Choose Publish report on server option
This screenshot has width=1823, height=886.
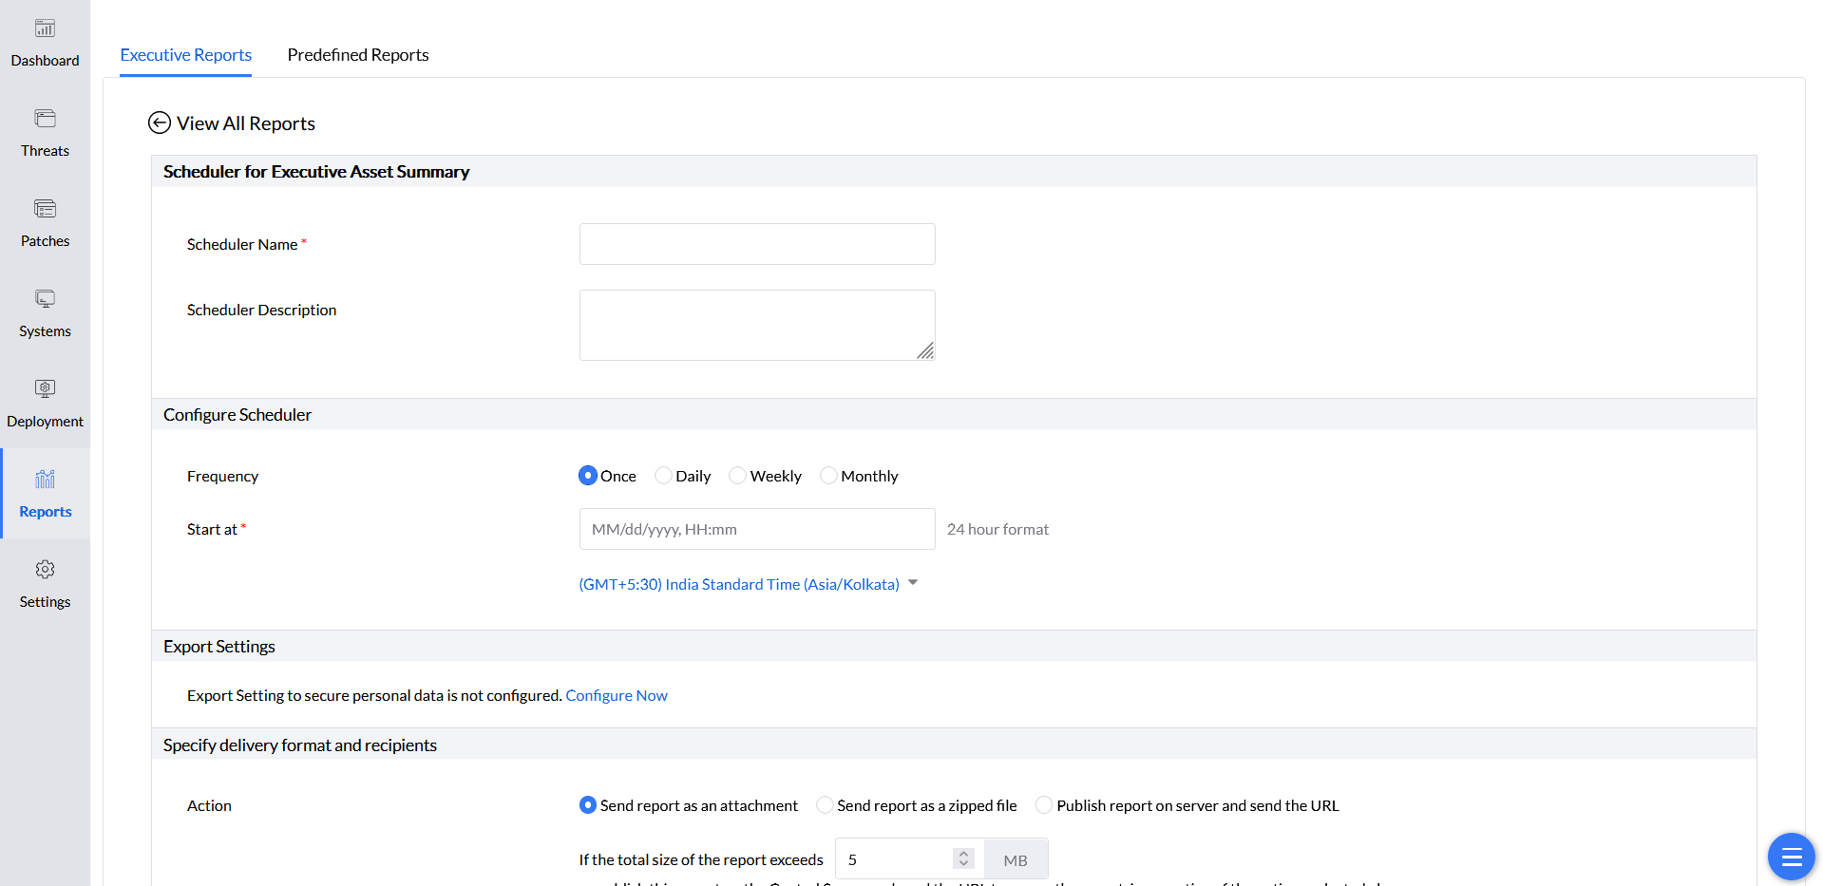pos(1045,805)
